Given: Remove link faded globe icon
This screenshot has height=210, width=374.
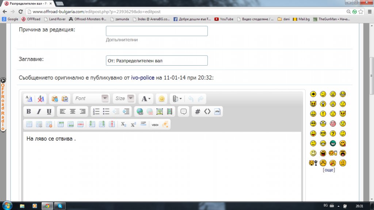Looking at the screenshot, I should [x=150, y=112].
